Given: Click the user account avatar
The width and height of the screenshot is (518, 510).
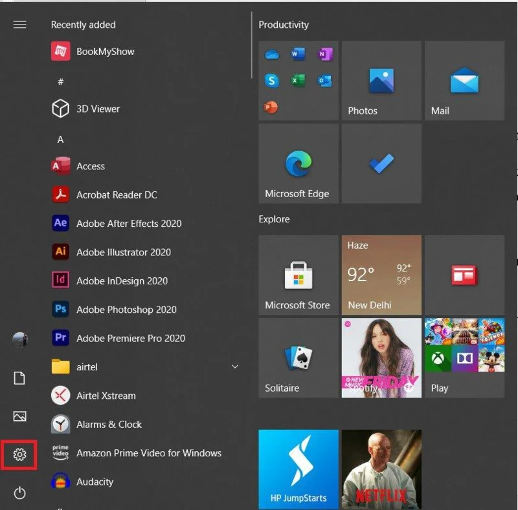Looking at the screenshot, I should (20, 339).
